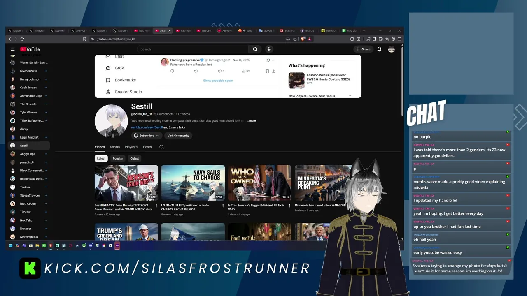Close the active Sestill browser tab

tap(169, 30)
